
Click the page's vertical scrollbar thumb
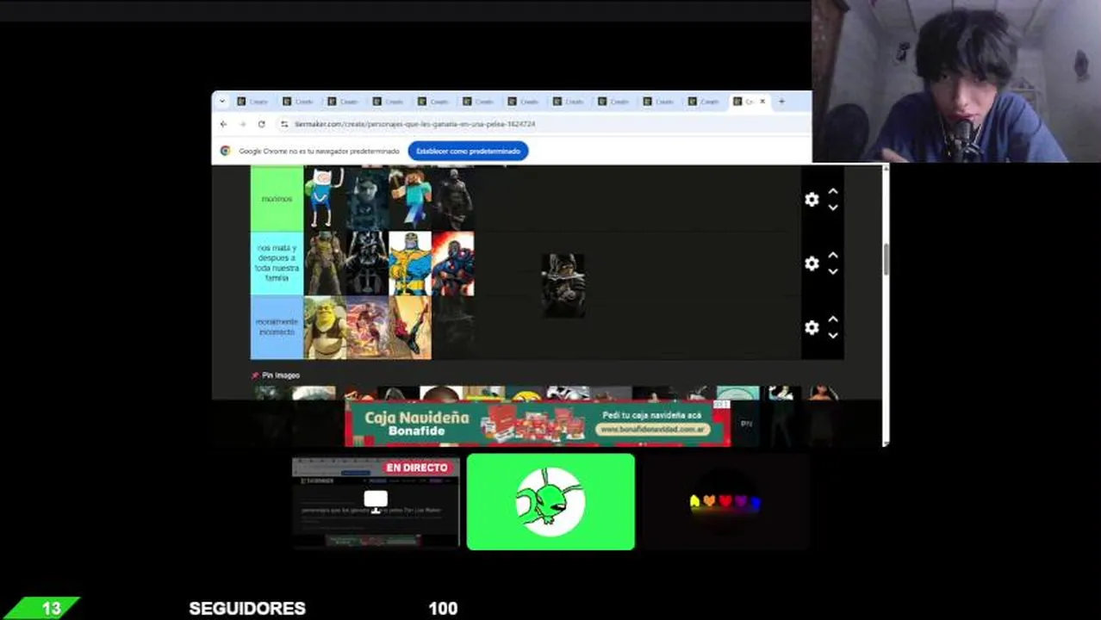pyautogui.click(x=885, y=259)
